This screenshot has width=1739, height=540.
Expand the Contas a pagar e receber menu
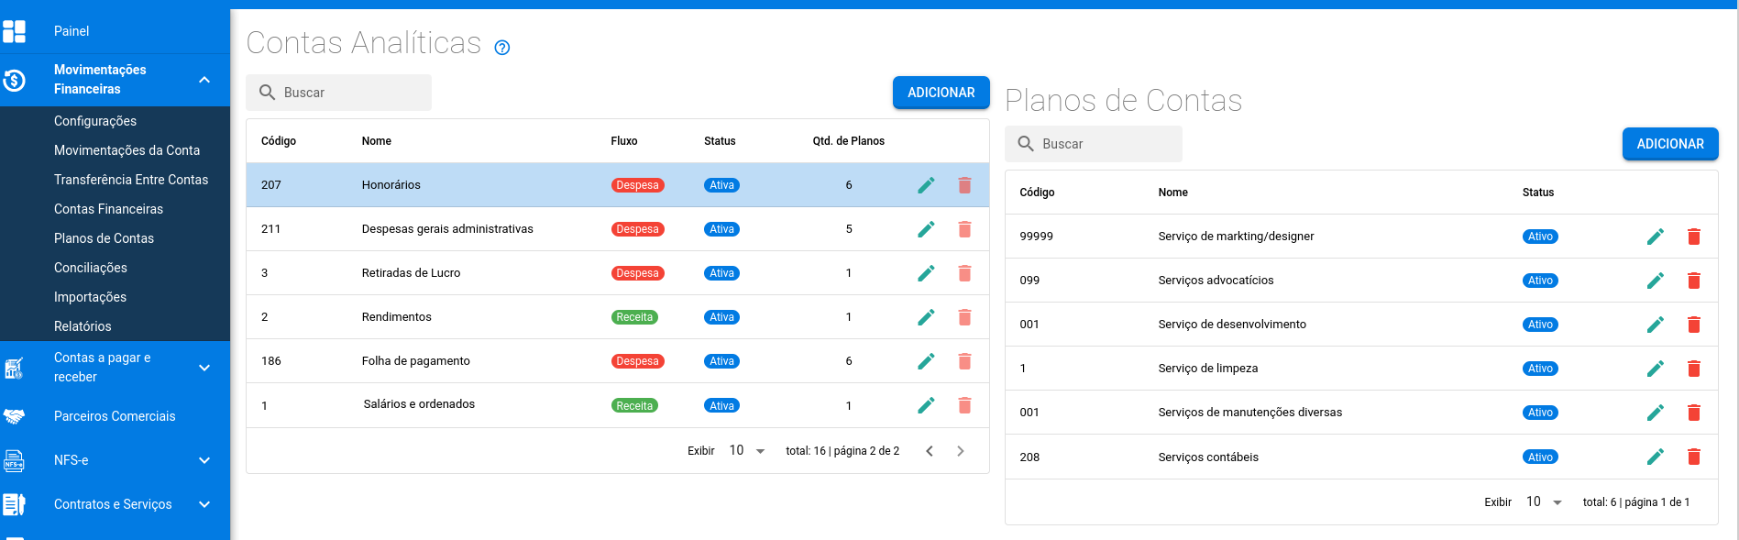[x=204, y=368]
